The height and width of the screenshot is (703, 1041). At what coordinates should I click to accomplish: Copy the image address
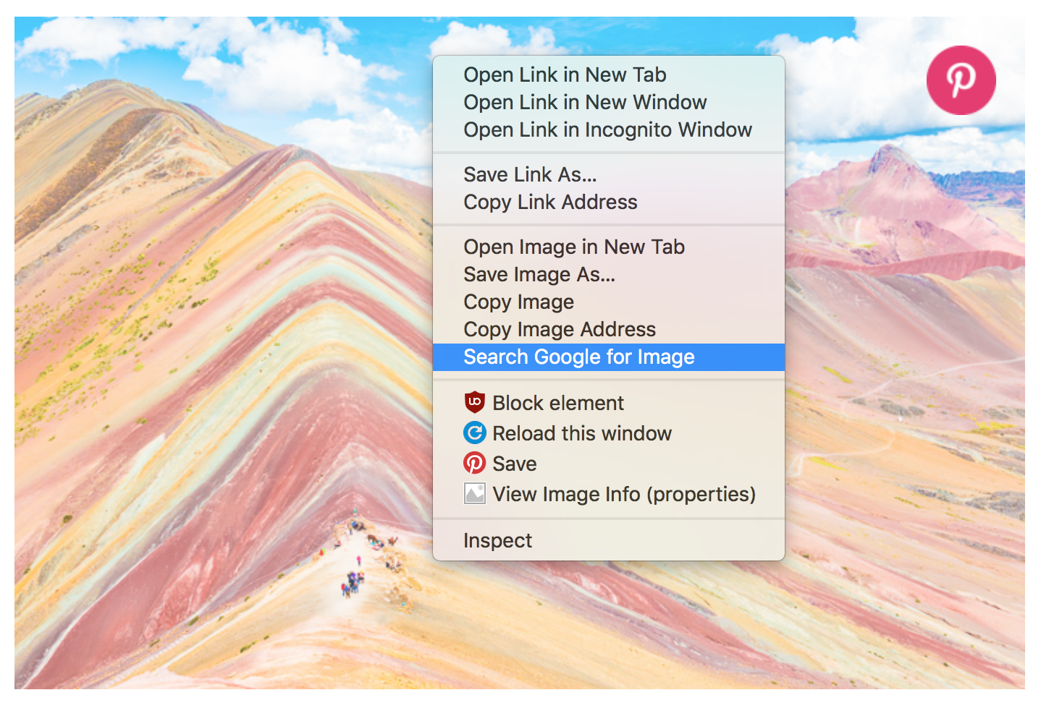559,329
